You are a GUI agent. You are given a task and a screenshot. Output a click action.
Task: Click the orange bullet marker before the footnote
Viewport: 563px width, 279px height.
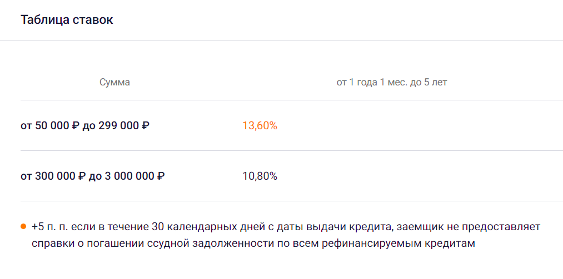23,227
